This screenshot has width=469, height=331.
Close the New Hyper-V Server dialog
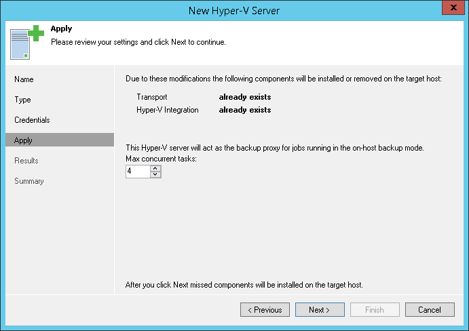450,8
